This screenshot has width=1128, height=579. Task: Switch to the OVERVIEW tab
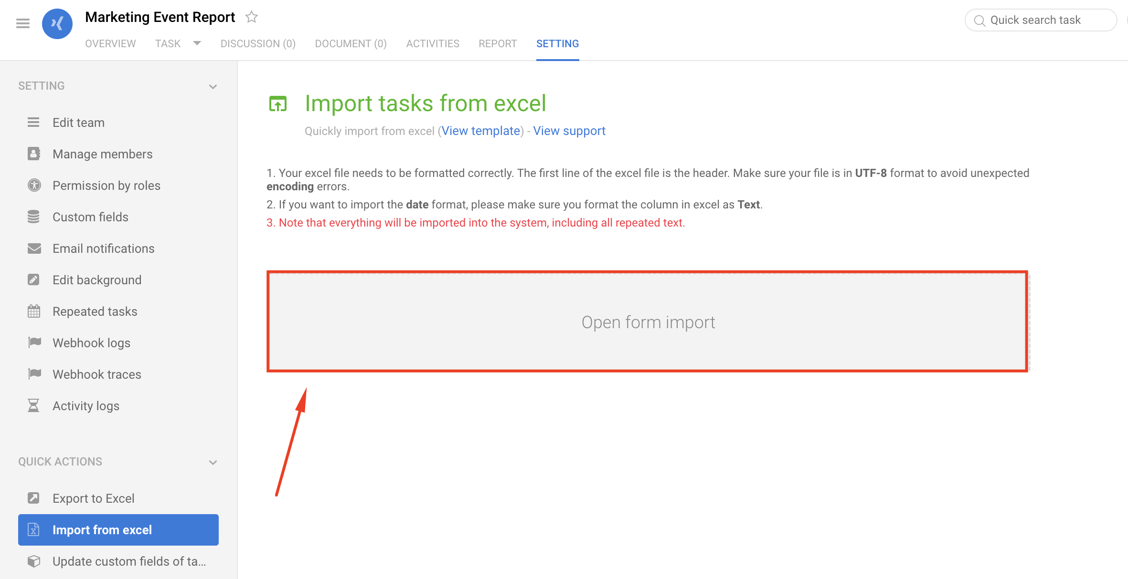[110, 43]
